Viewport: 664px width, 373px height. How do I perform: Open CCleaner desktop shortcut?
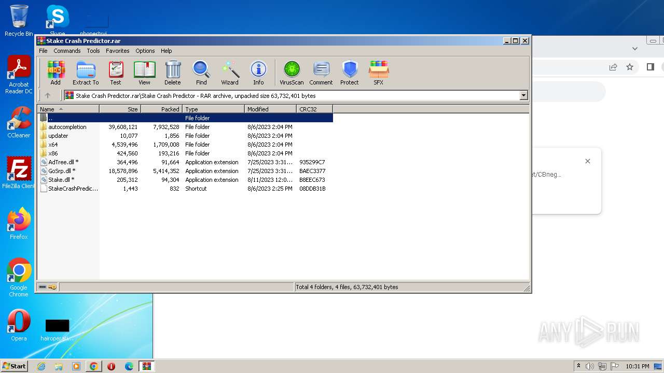click(19, 122)
